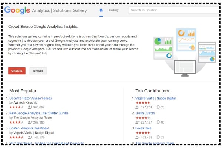Image resolution: width=222 pixels, height=148 pixels.
Task: Open New Google Analytics User Starter Bundle
Action: tap(39, 113)
